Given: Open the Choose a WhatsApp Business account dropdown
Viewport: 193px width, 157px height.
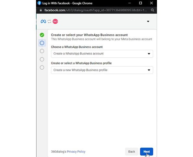Looking at the screenshot, I should [102, 54].
